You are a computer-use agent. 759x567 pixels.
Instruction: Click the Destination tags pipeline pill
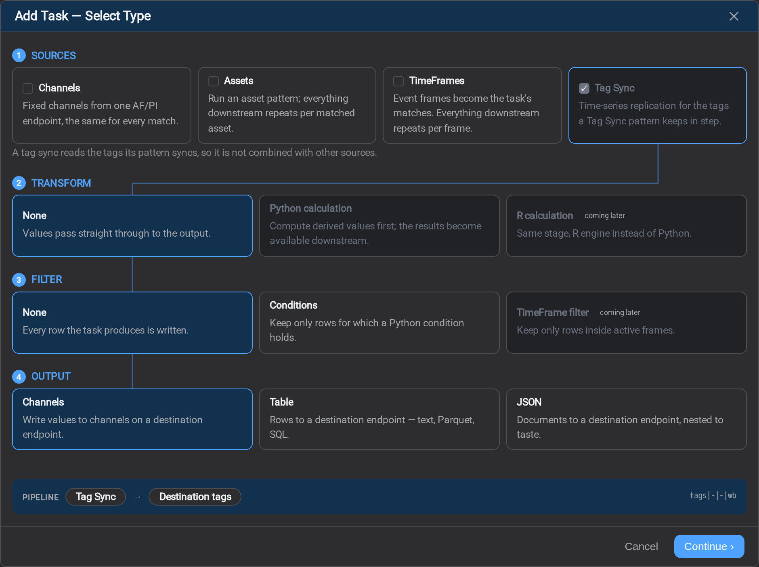195,497
